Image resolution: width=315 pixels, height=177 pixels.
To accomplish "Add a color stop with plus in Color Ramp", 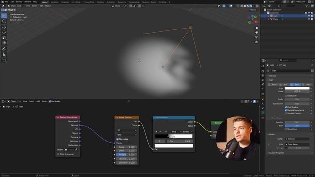I will tap(156, 132).
